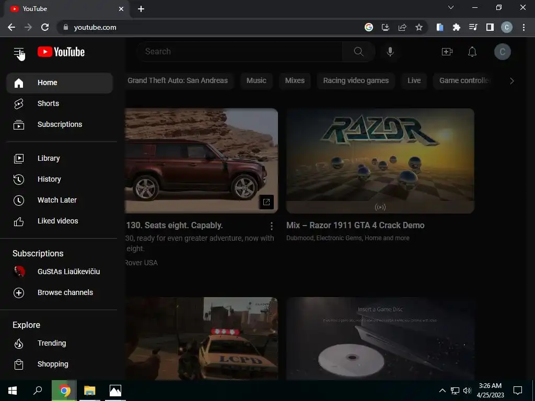This screenshot has height=401, width=535.
Task: Open the Create video icon
Action: pos(447,52)
